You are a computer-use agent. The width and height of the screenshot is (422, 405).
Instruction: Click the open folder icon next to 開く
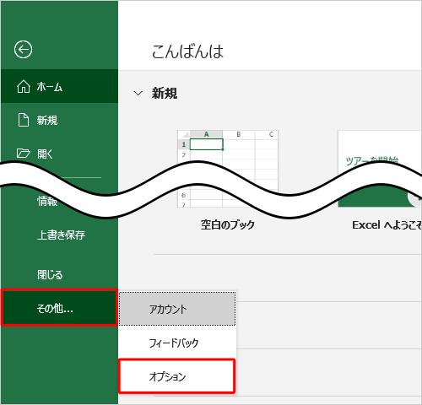click(24, 154)
